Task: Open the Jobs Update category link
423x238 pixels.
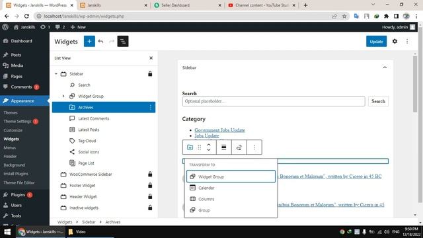Action: [x=207, y=136]
